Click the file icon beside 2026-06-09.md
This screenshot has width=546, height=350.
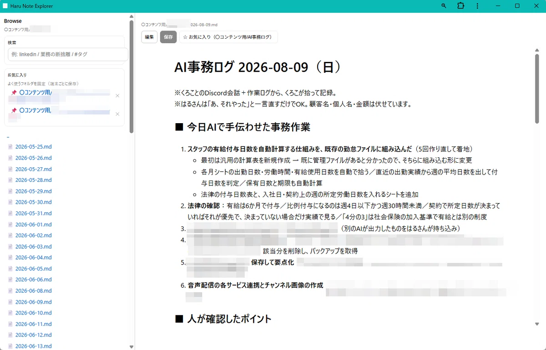point(10,302)
